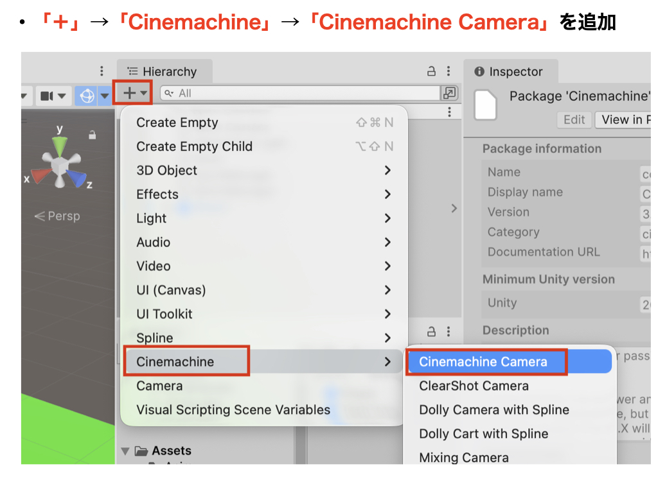Choose ClearShot Camera from submenu
Viewport: 658px width, 493px height.
[509, 386]
